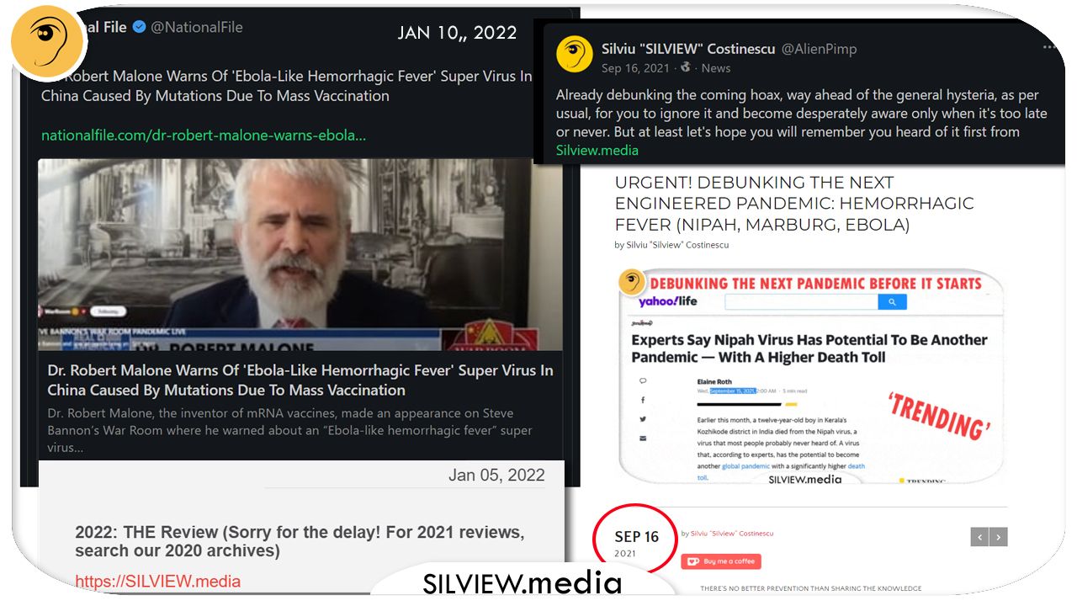Click inside the Yahoo Life search field
The image size is (1077, 606).
coord(801,301)
